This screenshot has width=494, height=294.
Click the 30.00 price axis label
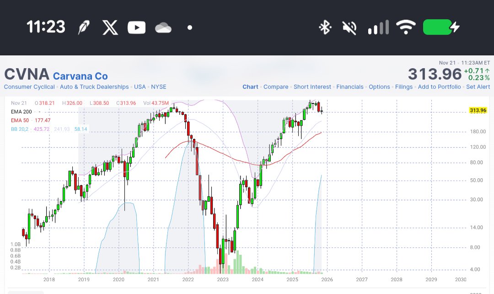click(x=476, y=199)
